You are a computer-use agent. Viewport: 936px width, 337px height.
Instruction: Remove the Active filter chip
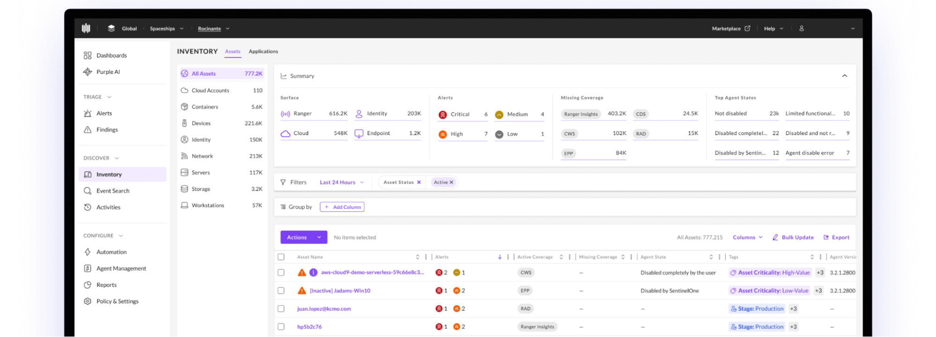click(451, 182)
